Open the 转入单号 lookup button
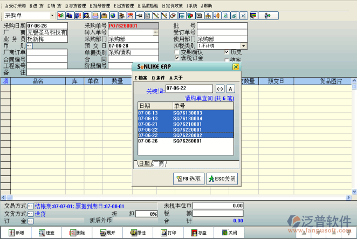This screenshot has width=357, height=239. [156, 32]
